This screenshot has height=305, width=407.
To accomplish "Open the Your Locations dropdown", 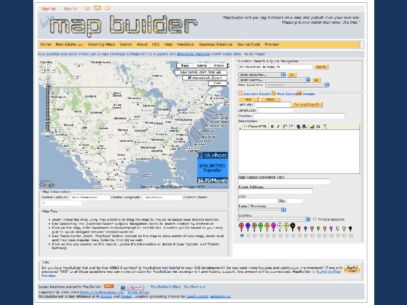I will click(297, 85).
